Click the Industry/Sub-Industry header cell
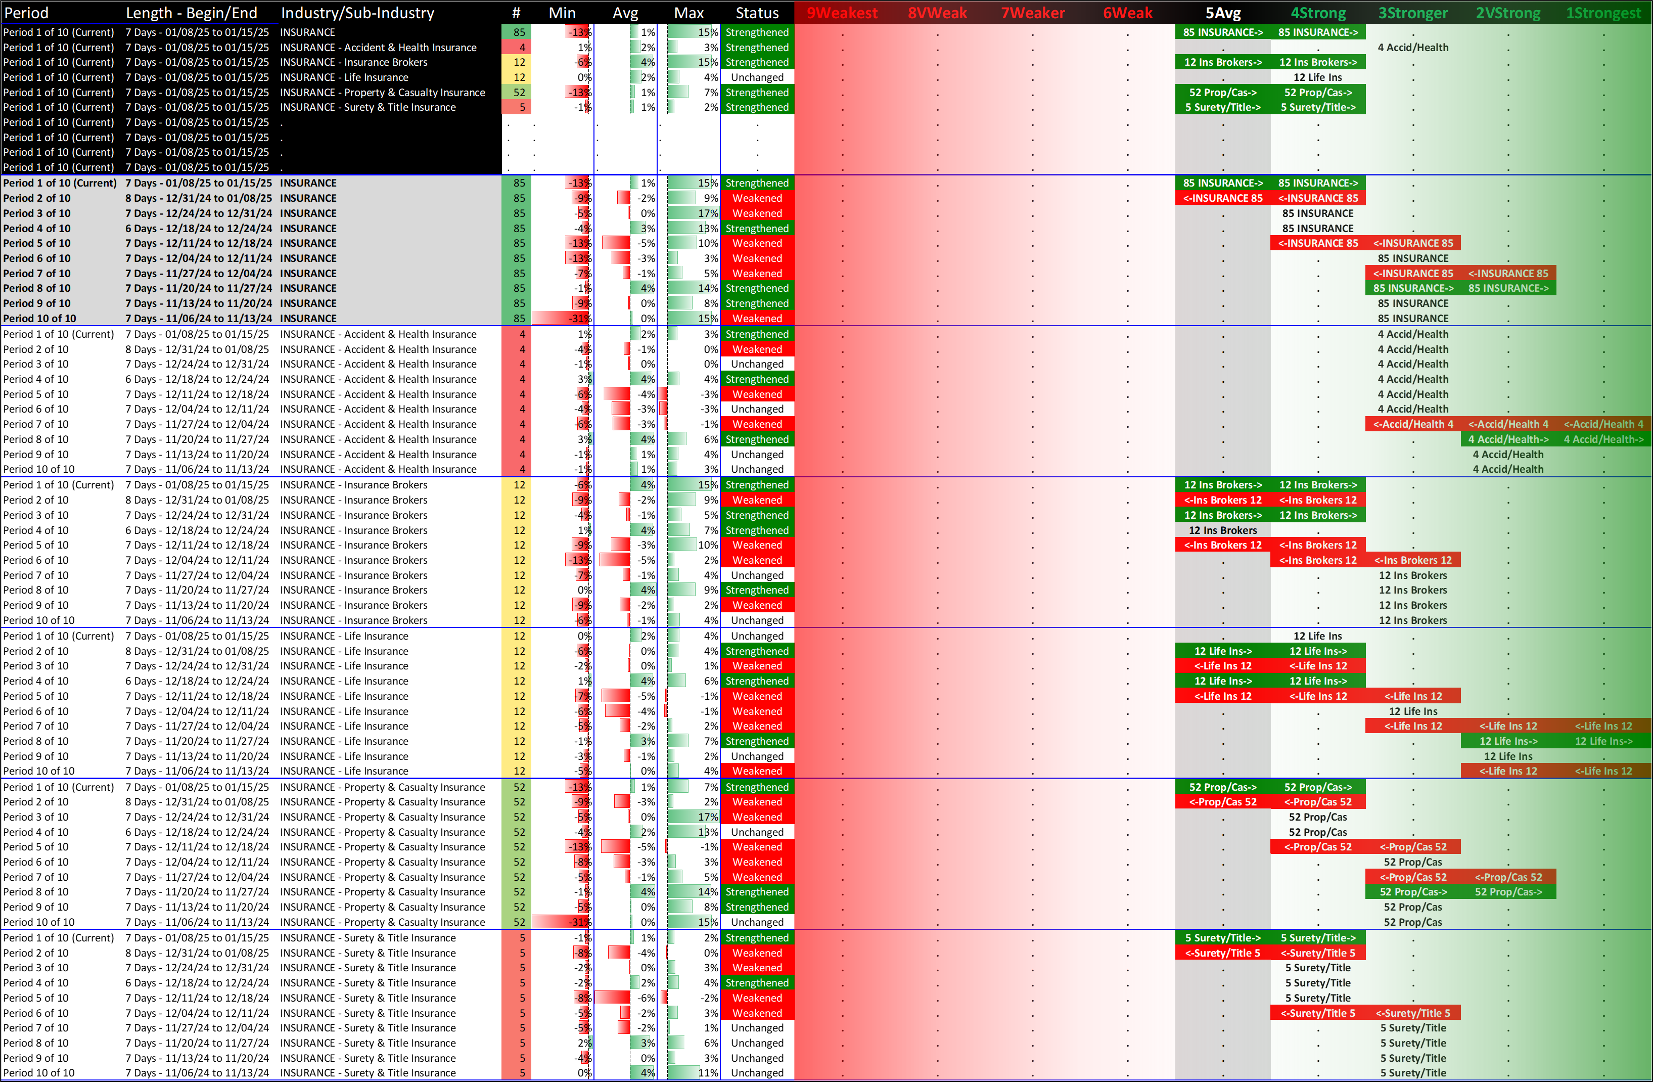Viewport: 1653px width, 1082px height. point(357,13)
